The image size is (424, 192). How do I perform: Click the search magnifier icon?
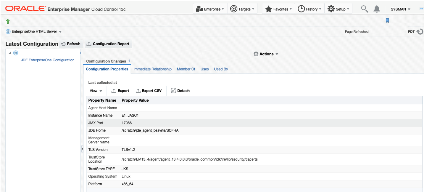365,9
